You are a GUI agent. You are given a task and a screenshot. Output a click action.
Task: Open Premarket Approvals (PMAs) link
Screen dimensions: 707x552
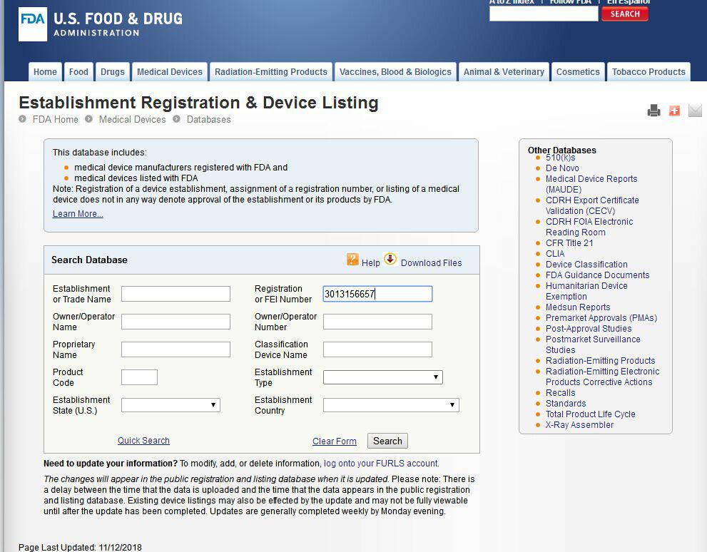pos(601,318)
